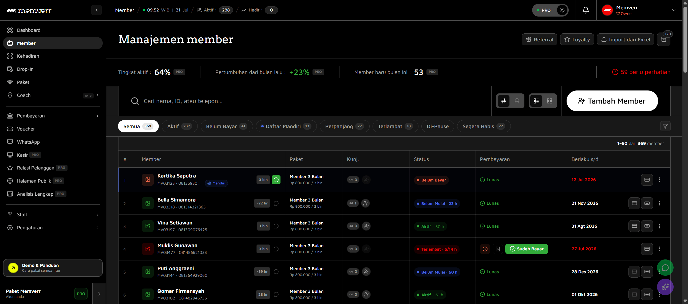Open Kehadiran in the sidebar

click(x=53, y=56)
